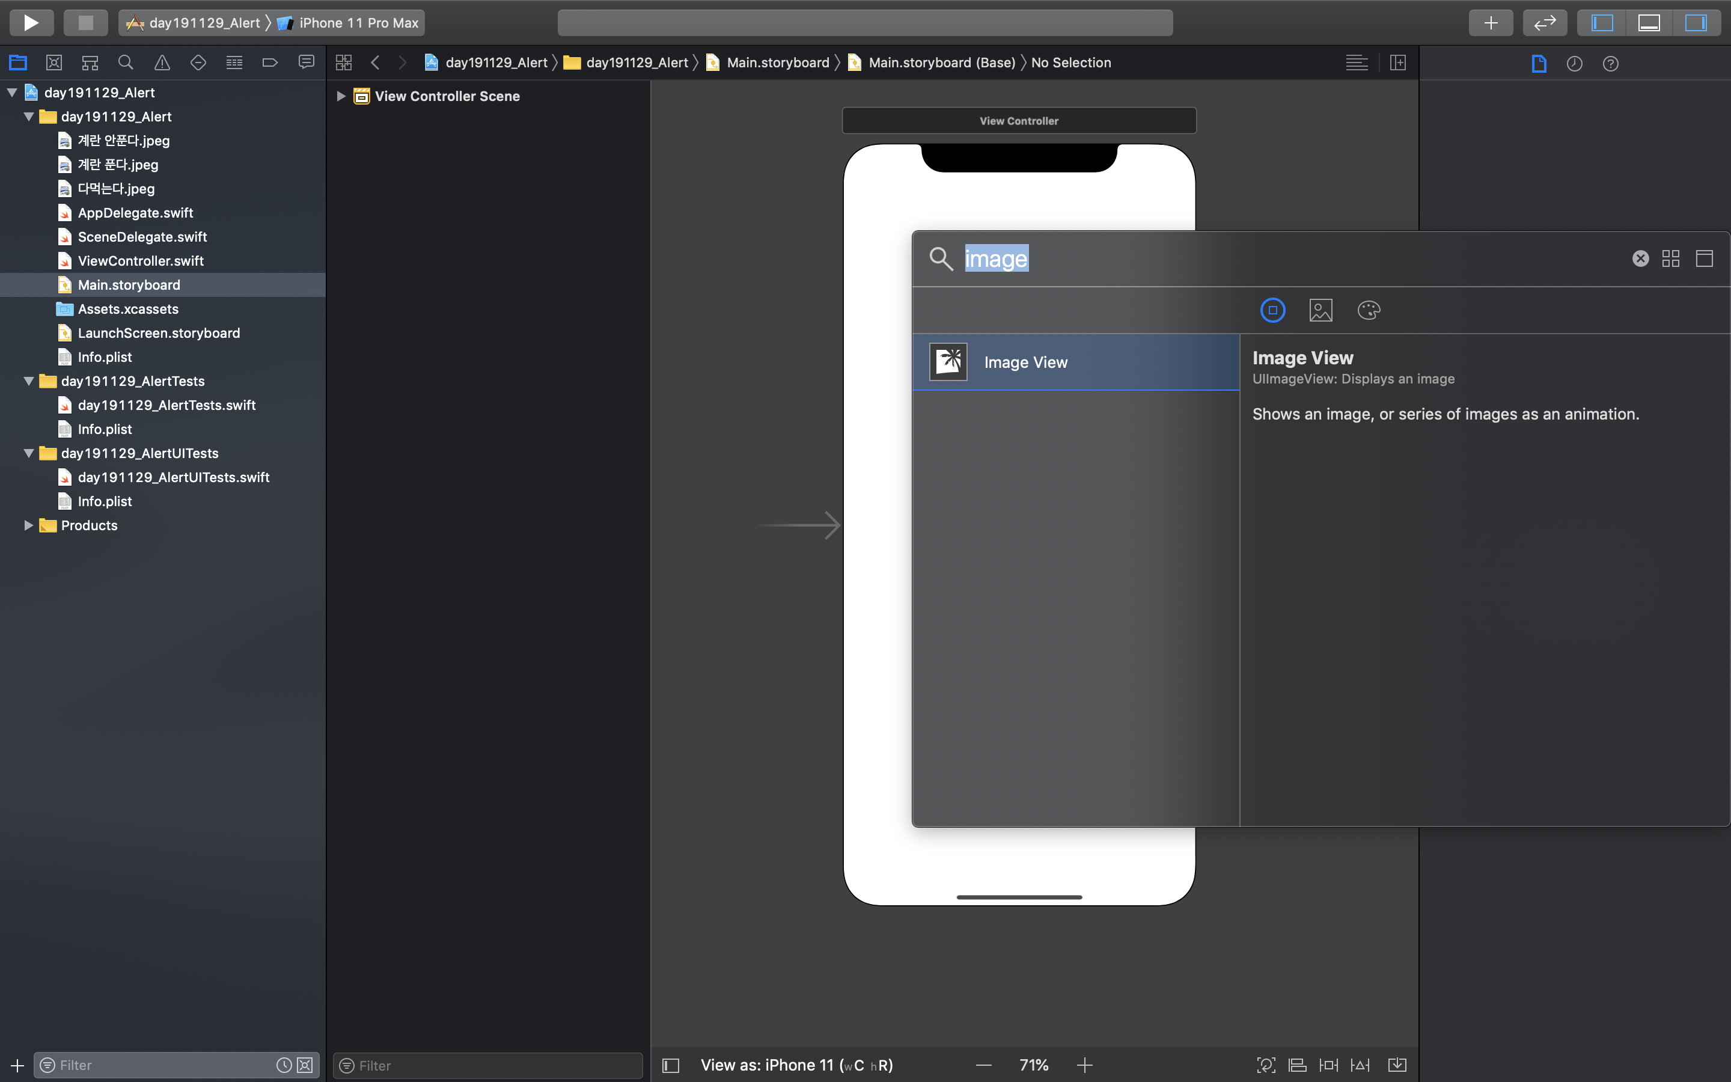Show Objects library circle tab
Viewport: 1731px width, 1082px height.
tap(1272, 310)
